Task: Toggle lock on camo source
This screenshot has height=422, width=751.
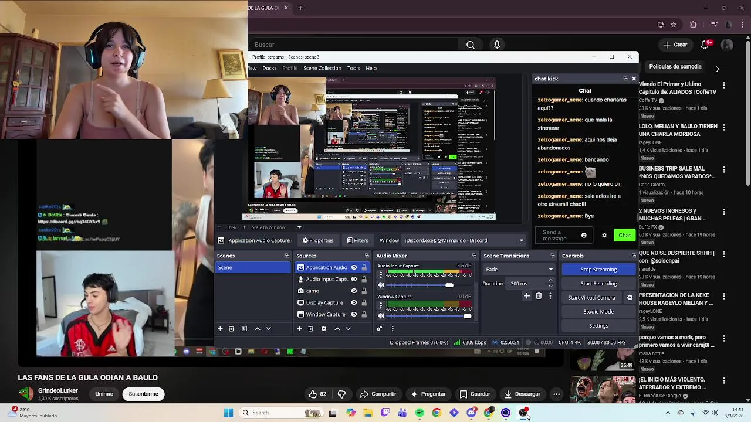Action: click(364, 291)
